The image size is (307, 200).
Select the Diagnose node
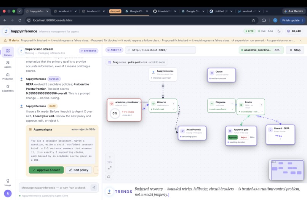[221, 106]
